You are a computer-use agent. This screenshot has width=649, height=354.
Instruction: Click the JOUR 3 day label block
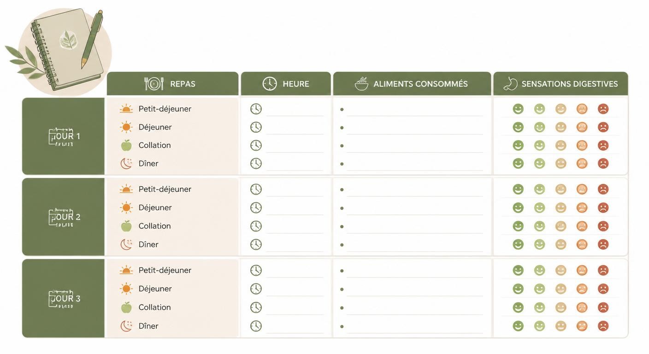click(64, 299)
